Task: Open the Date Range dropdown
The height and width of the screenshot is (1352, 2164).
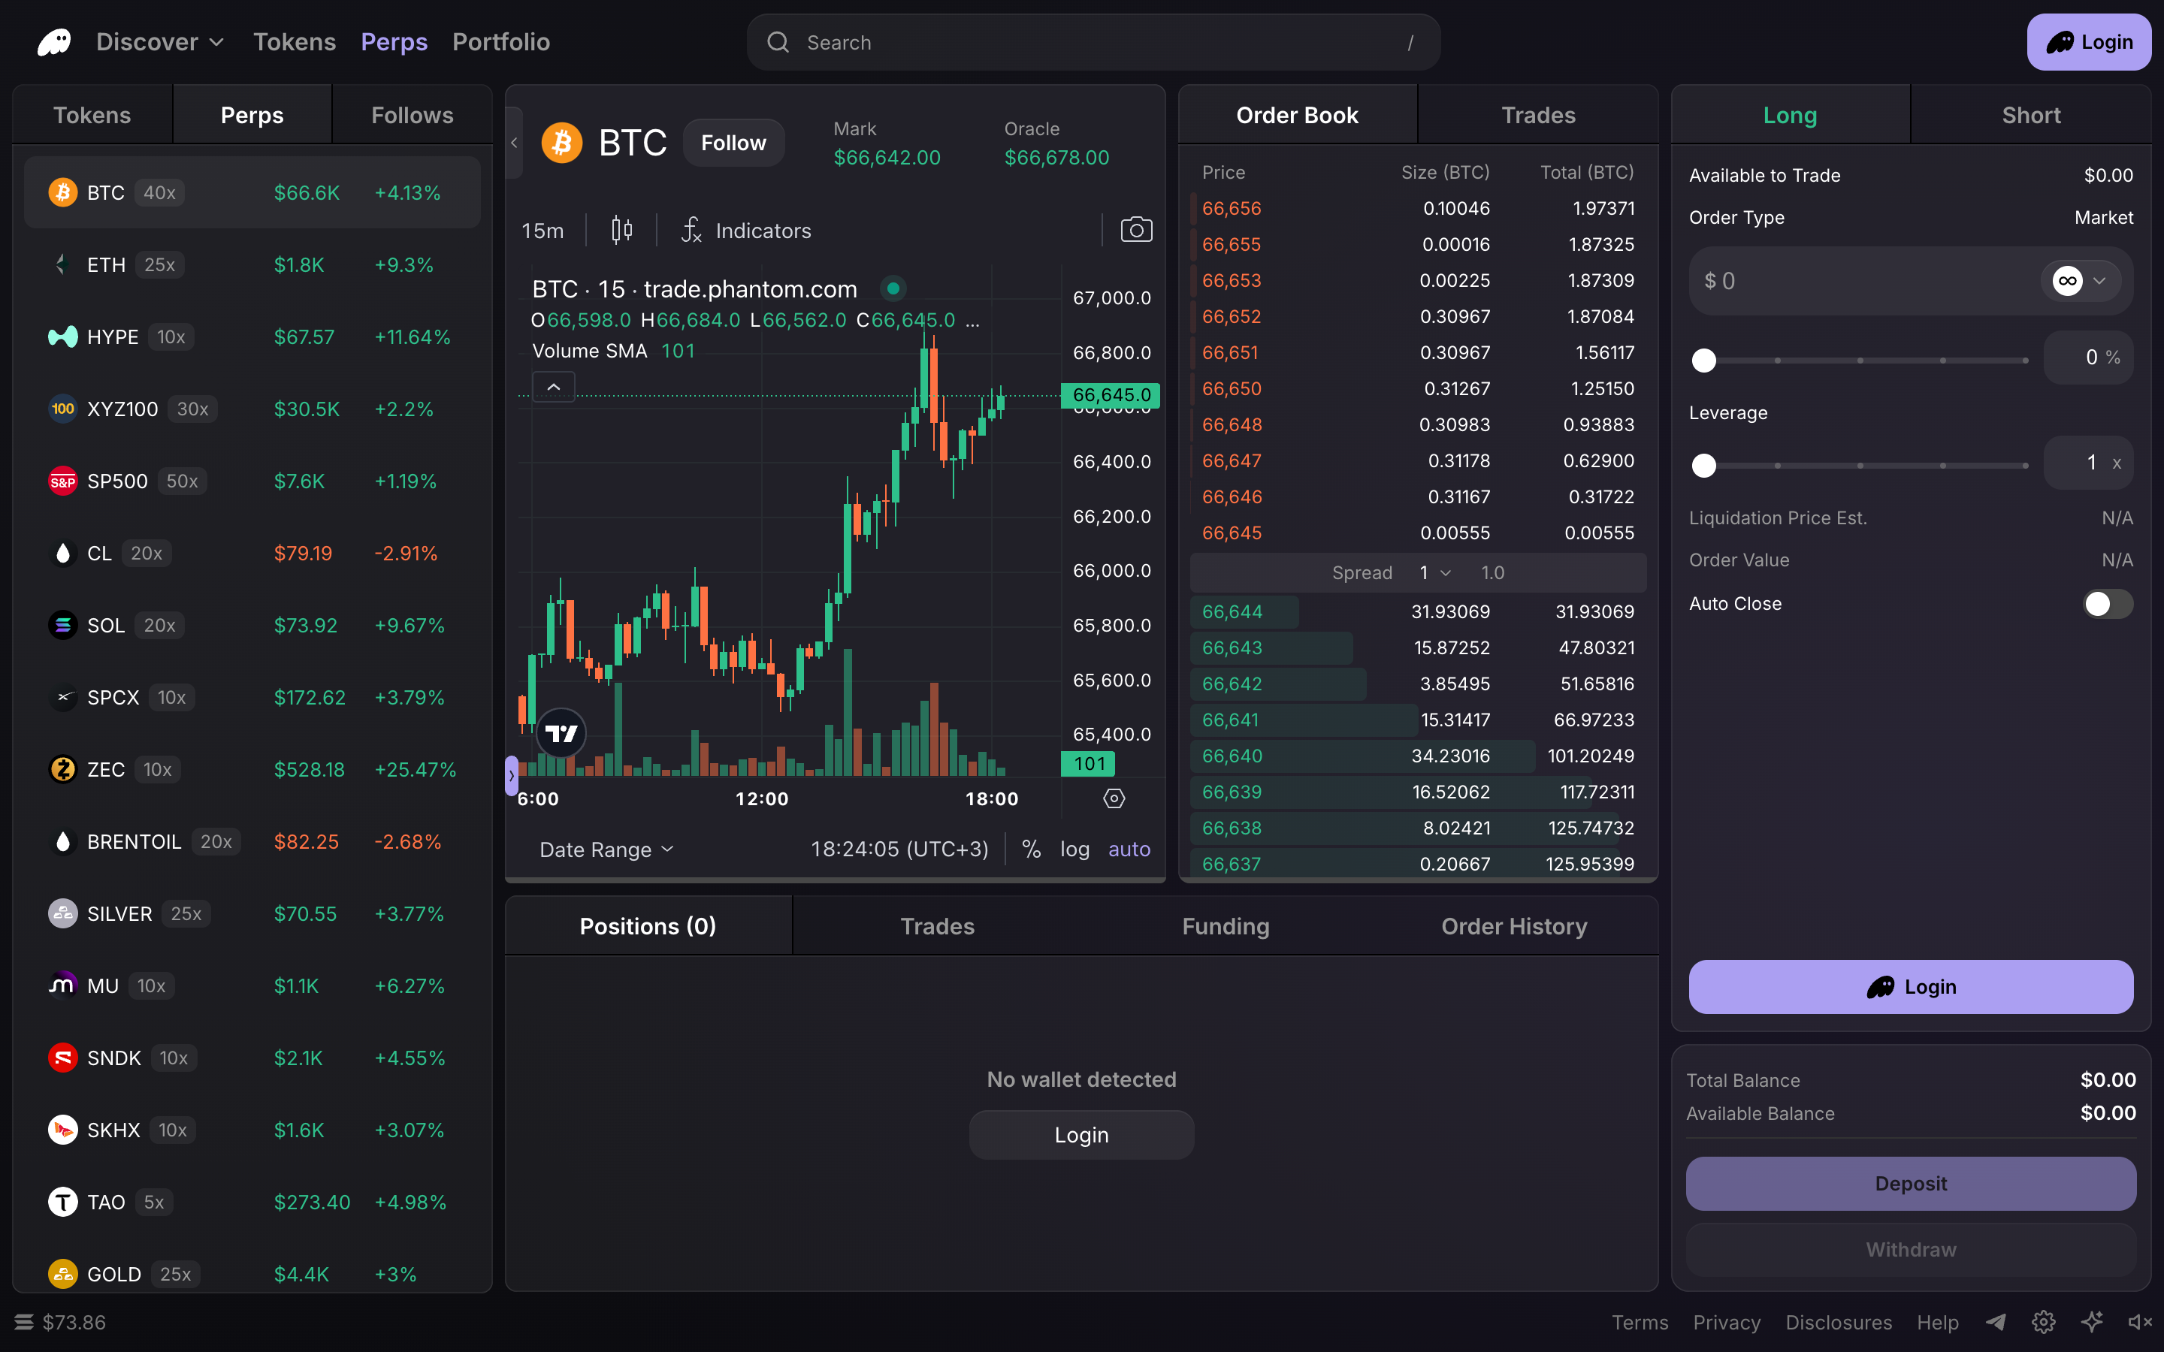Action: click(x=606, y=850)
